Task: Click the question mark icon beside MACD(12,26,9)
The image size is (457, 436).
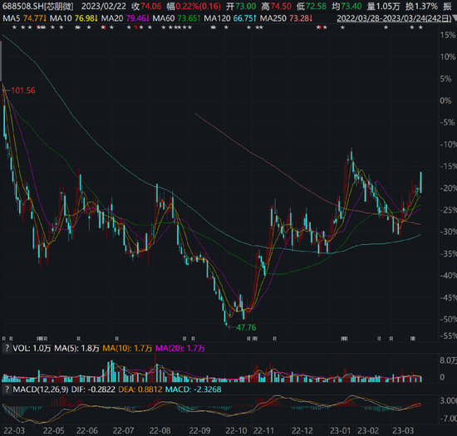Action: 7,389
